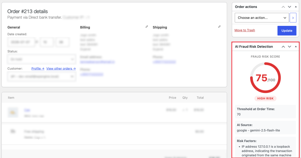
Task: Open the Choose an action dropdown
Action: [261, 18]
